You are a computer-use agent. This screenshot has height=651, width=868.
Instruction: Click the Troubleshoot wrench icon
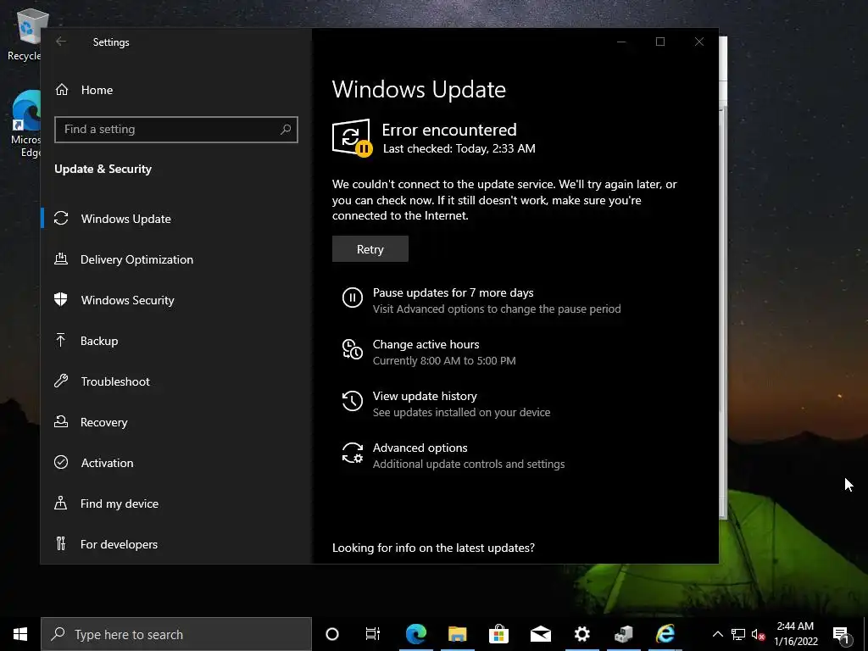(61, 381)
